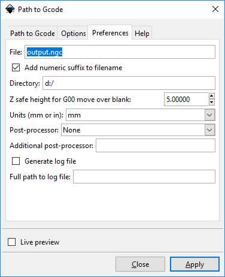
Task: Click the Full path to log file field
Action: coord(144,176)
